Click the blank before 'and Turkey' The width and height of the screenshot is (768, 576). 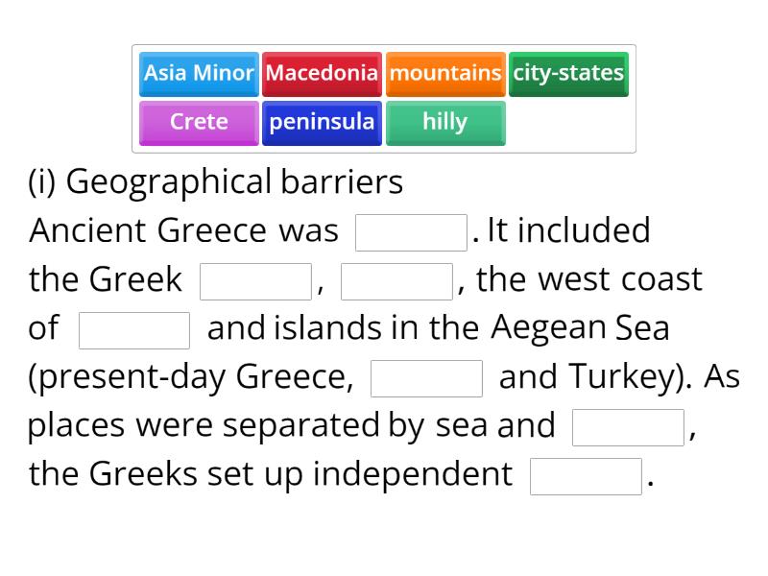[x=426, y=378]
